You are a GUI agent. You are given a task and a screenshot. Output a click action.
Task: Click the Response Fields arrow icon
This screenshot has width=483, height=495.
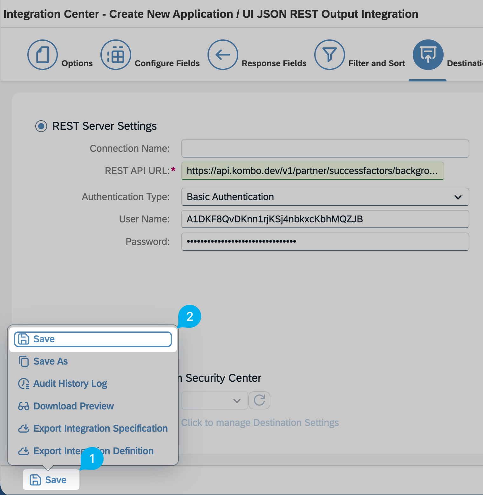click(223, 55)
